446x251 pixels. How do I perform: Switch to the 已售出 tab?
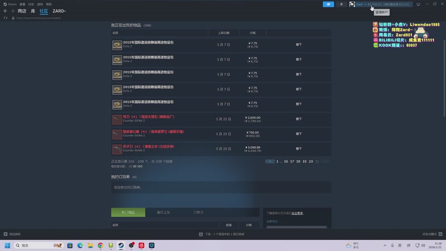click(198, 212)
